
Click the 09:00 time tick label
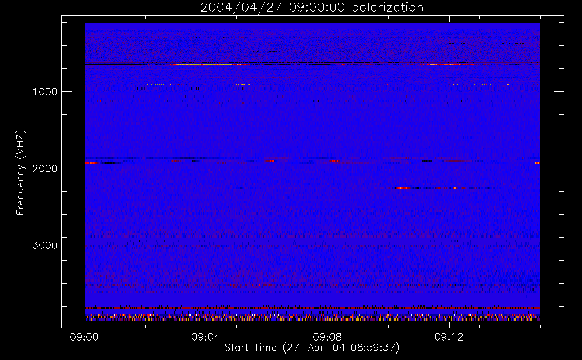84,337
